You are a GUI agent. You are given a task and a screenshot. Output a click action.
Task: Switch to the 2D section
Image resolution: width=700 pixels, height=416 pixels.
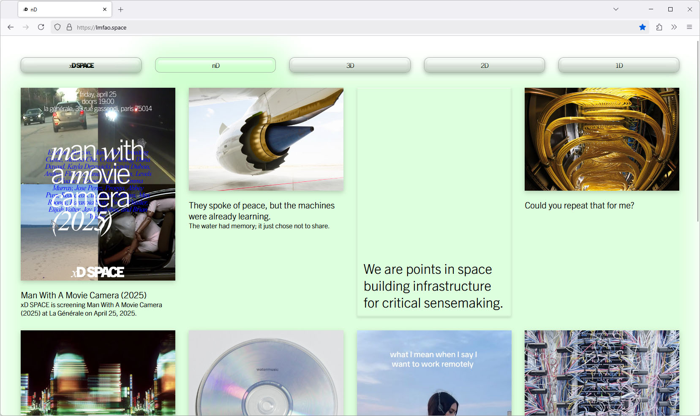click(485, 65)
